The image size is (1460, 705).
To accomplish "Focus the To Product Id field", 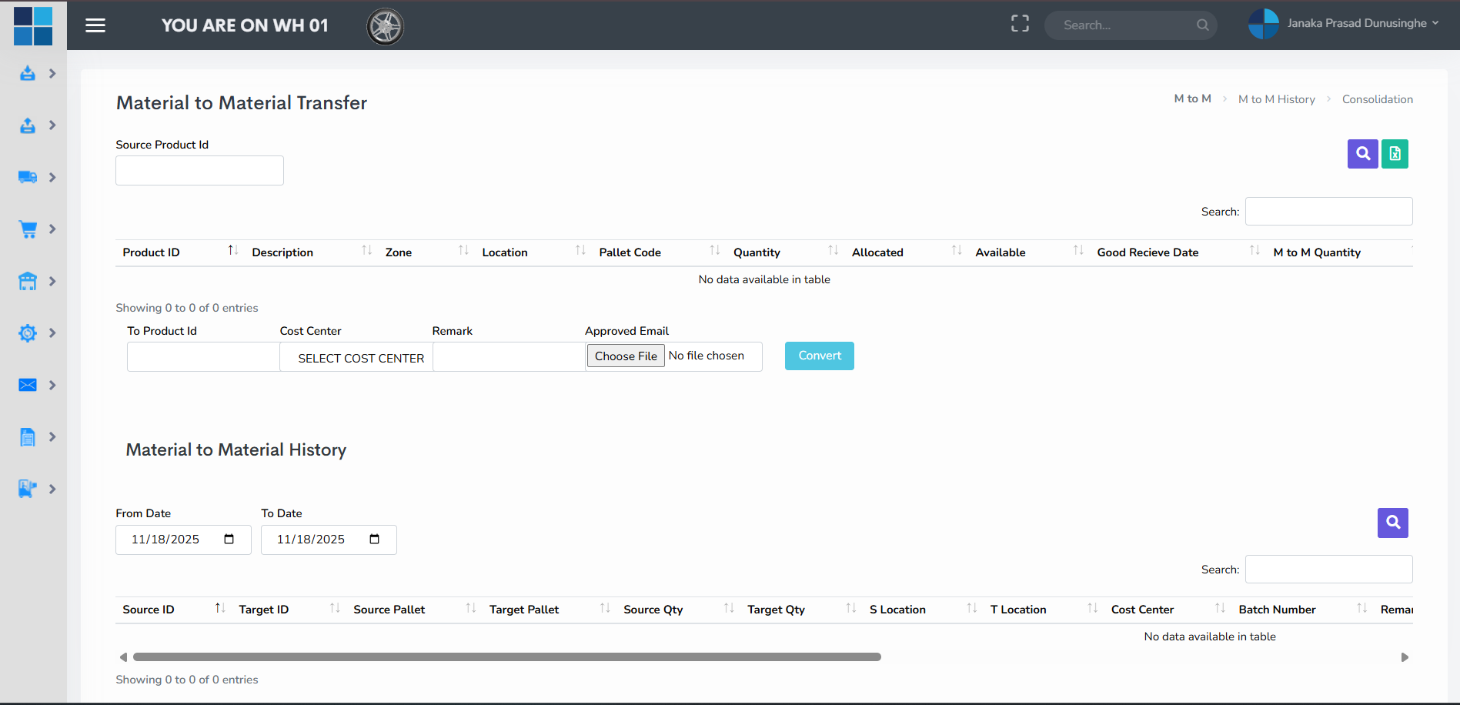I will [x=203, y=357].
